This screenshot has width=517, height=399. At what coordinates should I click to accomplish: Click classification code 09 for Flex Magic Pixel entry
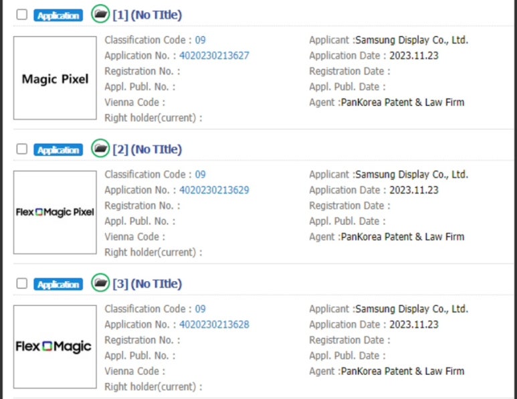(x=200, y=174)
